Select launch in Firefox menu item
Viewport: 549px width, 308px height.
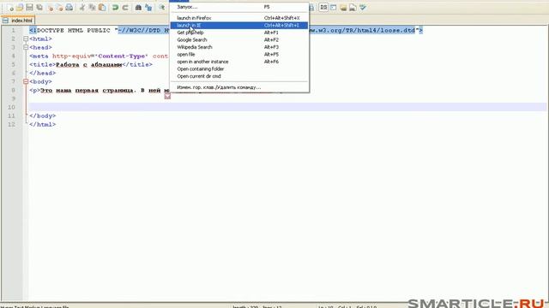(239, 18)
